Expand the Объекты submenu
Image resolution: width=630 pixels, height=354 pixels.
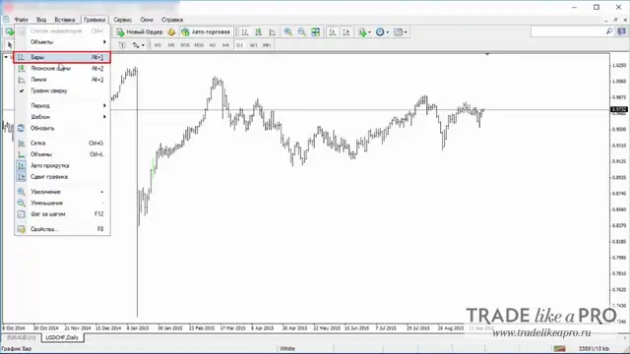coord(62,41)
